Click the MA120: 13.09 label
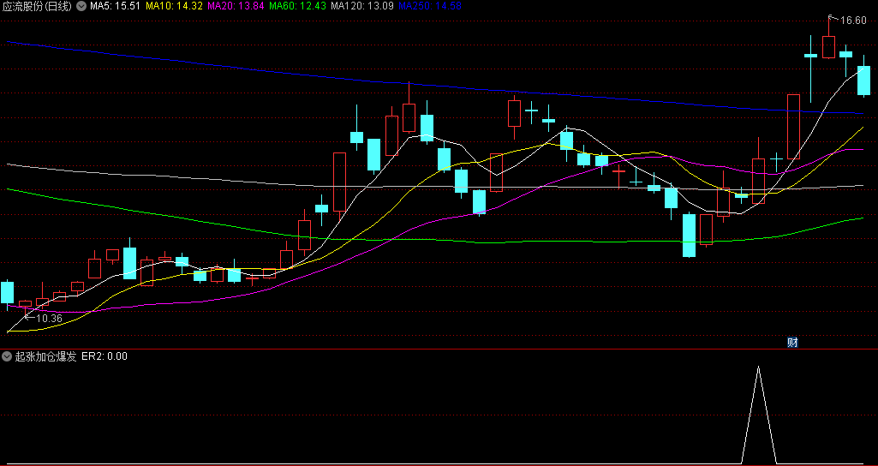 [x=362, y=6]
